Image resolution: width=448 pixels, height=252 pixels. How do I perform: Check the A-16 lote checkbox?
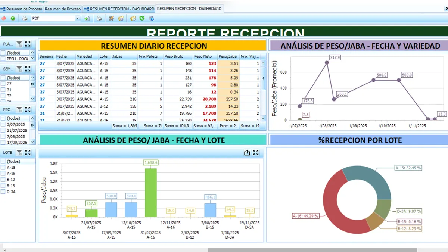pyautogui.click(x=3, y=174)
